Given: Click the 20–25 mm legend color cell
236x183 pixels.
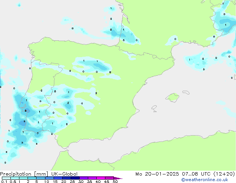Looking at the screenshot, I should tap(66, 178).
